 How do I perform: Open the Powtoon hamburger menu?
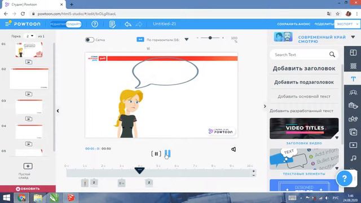8,23
